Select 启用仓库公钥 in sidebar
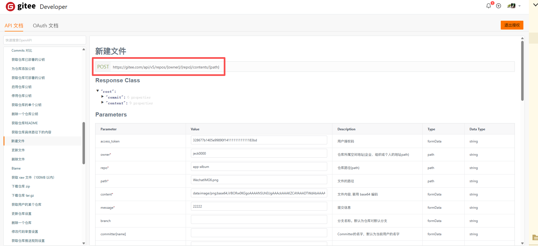 coord(22,87)
